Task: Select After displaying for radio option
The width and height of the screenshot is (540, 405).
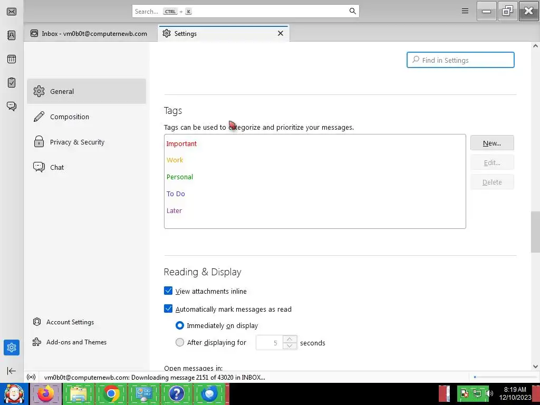Action: 180,342
